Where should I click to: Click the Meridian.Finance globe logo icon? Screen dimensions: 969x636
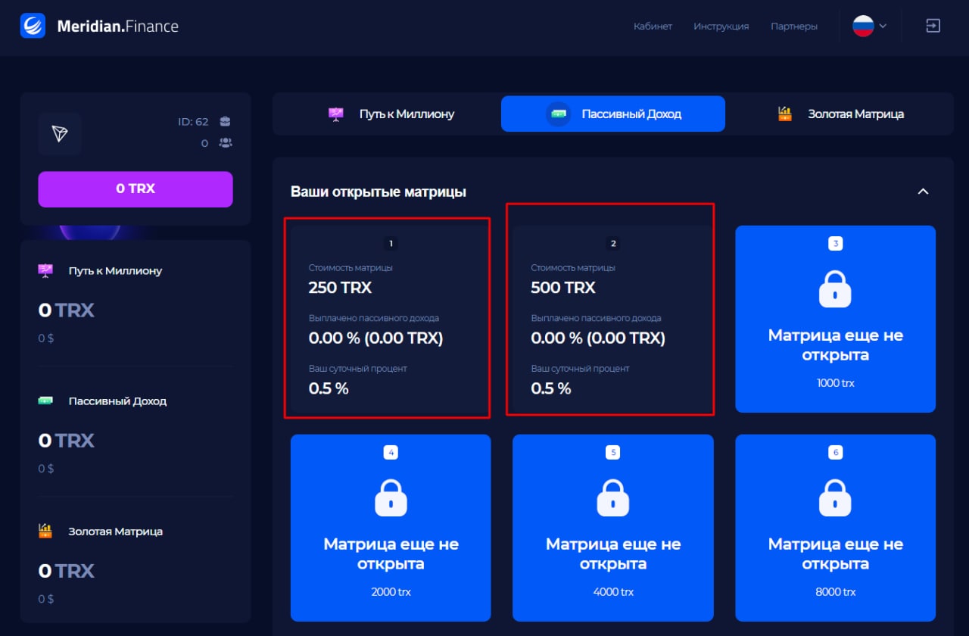pyautogui.click(x=33, y=26)
